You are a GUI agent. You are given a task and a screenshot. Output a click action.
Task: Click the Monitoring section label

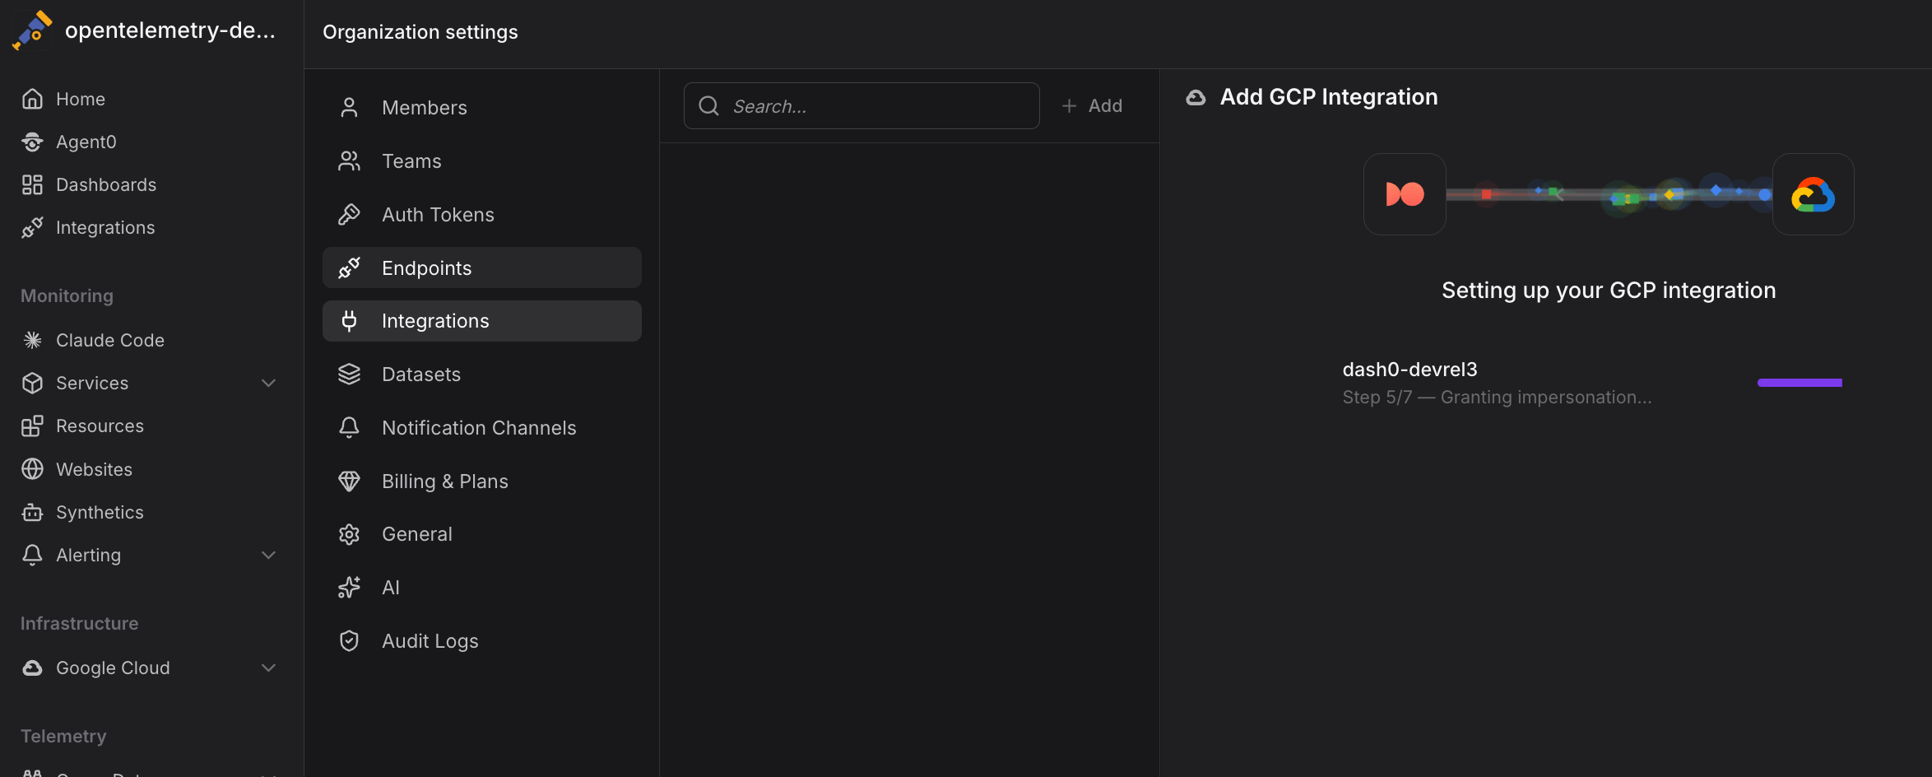tap(67, 295)
